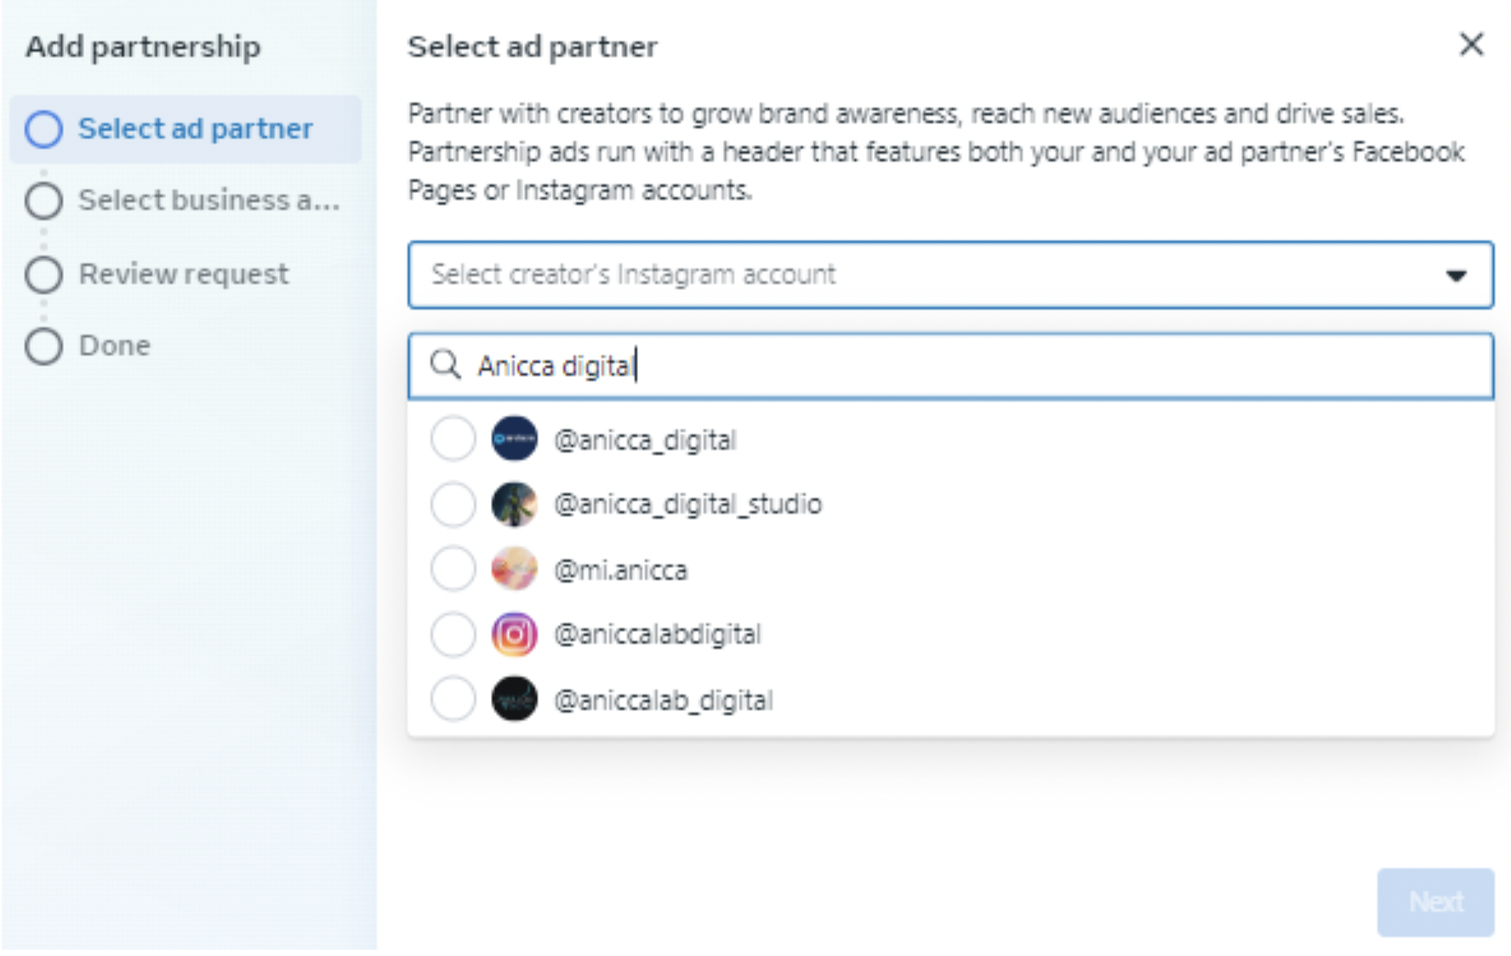Screen dimensions: 1511x956
Task: Click the @anicca_digital profile avatar
Action: tap(514, 439)
